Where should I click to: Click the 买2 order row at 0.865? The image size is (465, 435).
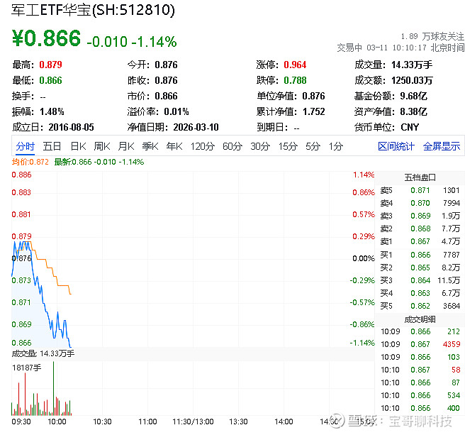[x=420, y=268]
